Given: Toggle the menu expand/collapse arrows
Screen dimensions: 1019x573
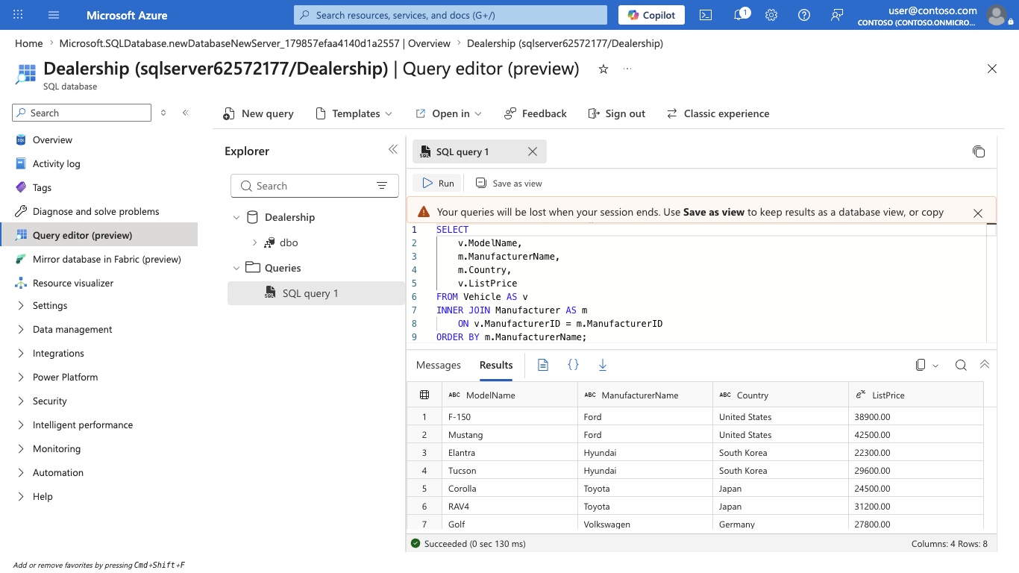Looking at the screenshot, I should point(163,113).
